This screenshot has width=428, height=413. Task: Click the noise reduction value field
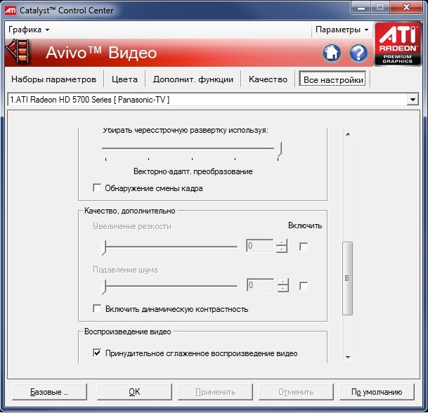coord(260,285)
